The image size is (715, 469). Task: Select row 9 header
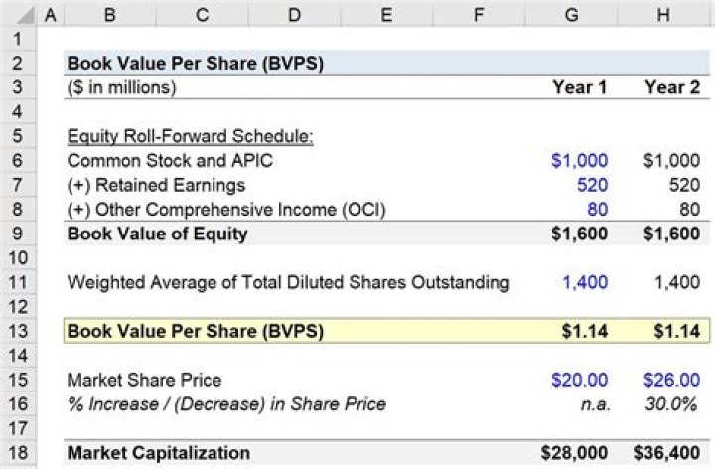[17, 234]
